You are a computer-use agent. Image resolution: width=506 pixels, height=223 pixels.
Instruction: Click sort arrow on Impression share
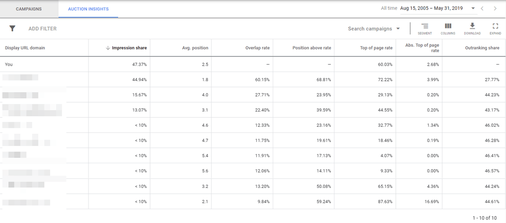pyautogui.click(x=108, y=48)
